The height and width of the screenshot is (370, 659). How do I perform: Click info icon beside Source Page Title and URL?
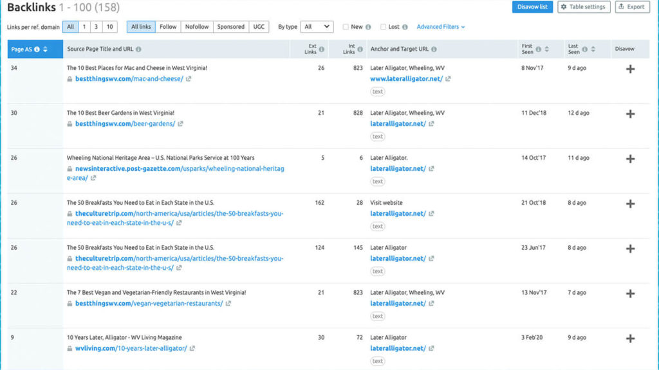(x=139, y=49)
